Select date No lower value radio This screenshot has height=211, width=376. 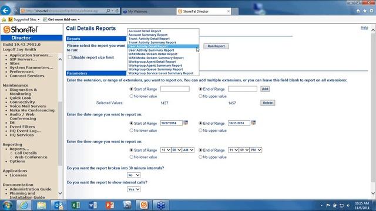pyautogui.click(x=131, y=130)
